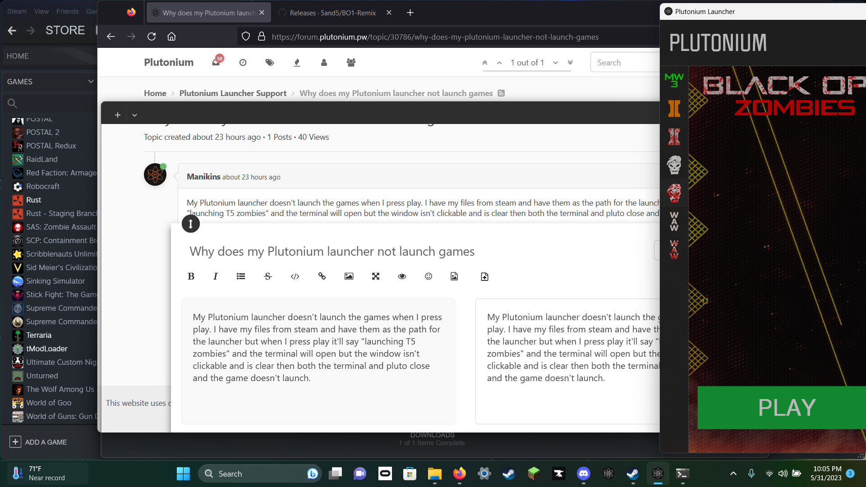
Task: Subscribe via the topic RSS feed icon
Action: [x=501, y=93]
